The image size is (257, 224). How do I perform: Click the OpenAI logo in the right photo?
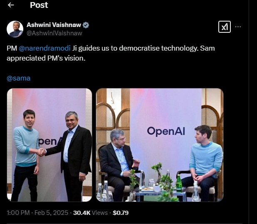click(x=166, y=131)
